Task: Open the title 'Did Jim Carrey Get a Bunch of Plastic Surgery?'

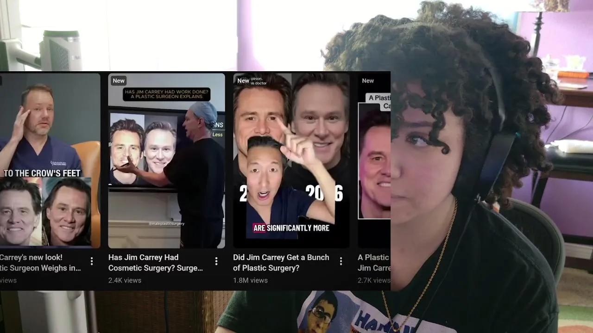Action: pos(281,263)
